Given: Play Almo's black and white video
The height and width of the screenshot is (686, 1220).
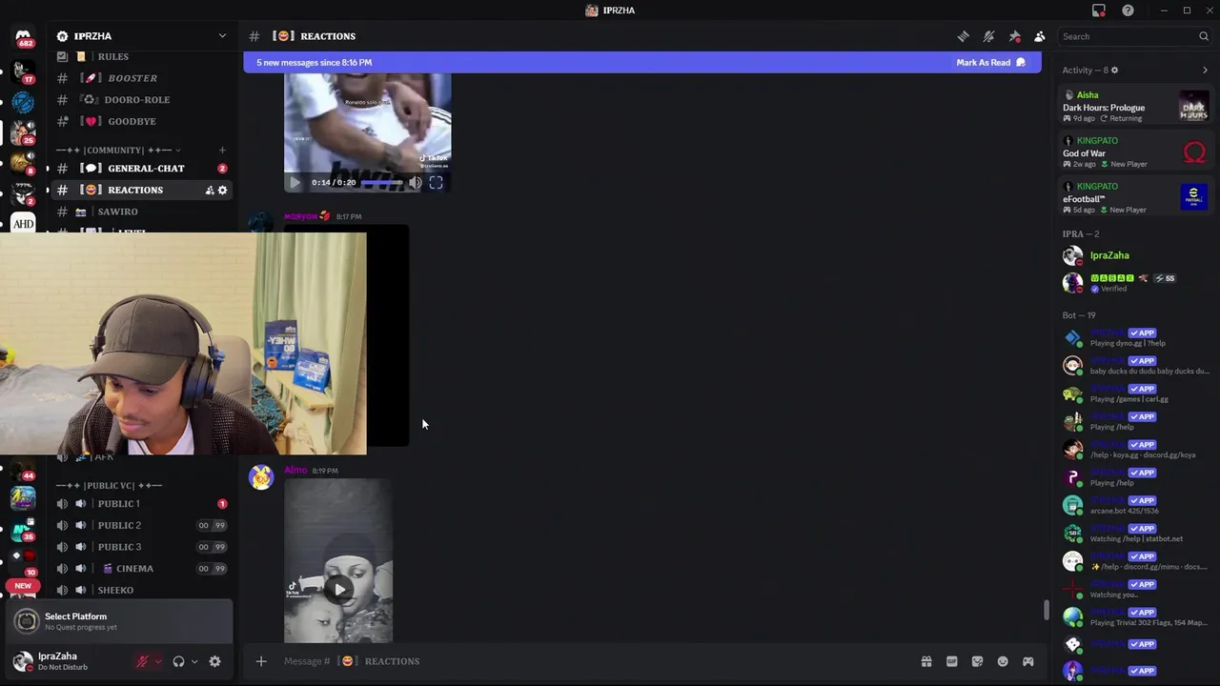Looking at the screenshot, I should (339, 589).
